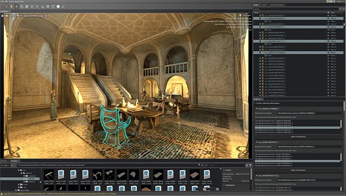
Task: Select stage row inst_226604A1898D869_2
Action: pyautogui.click(x=298, y=18)
